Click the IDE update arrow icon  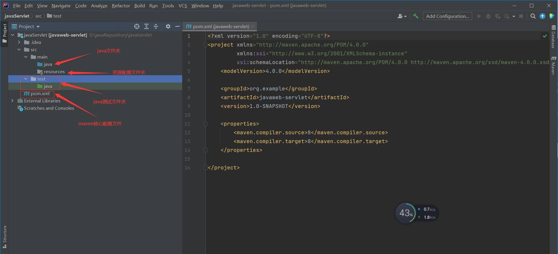[x=542, y=16]
